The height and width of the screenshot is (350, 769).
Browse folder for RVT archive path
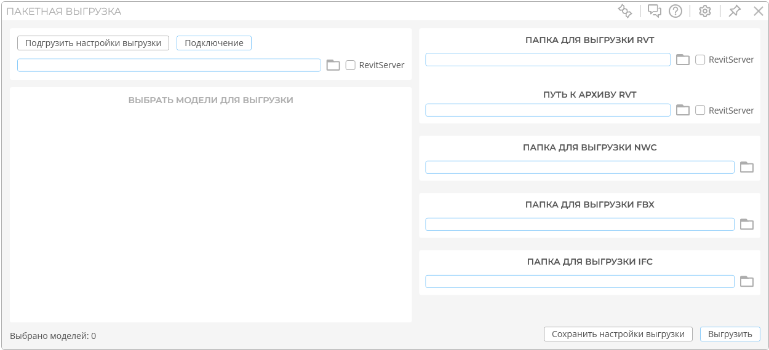[x=683, y=110]
